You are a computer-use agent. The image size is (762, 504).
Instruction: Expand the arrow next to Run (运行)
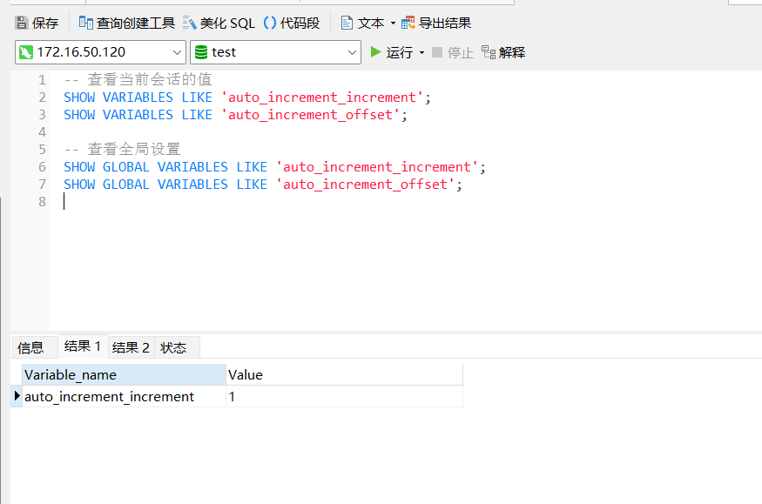coord(421,52)
